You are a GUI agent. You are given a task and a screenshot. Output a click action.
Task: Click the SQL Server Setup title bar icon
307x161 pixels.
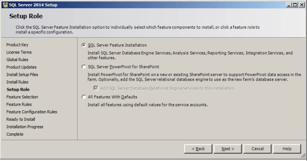pyautogui.click(x=5, y=4)
